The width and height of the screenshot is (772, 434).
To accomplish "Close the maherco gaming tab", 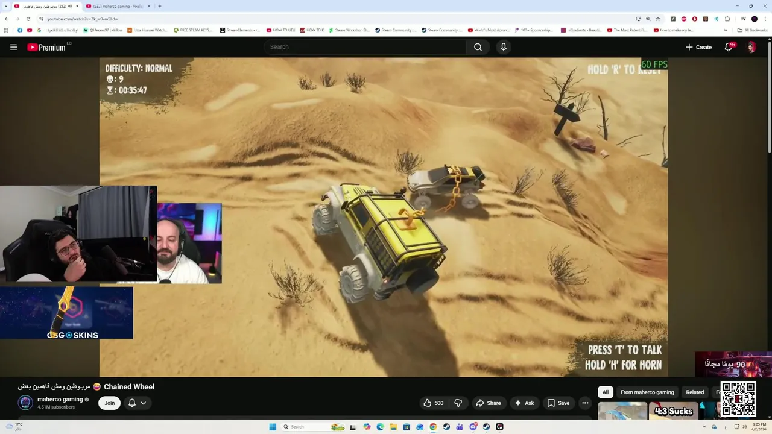I will pyautogui.click(x=149, y=6).
